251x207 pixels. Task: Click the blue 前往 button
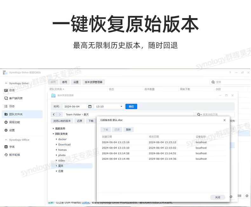click(131, 107)
